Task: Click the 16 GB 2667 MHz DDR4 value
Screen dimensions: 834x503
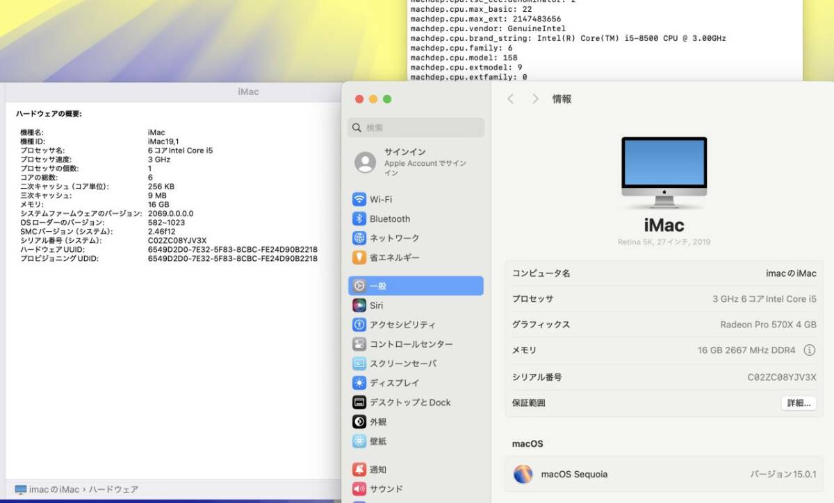Action: [x=746, y=350]
